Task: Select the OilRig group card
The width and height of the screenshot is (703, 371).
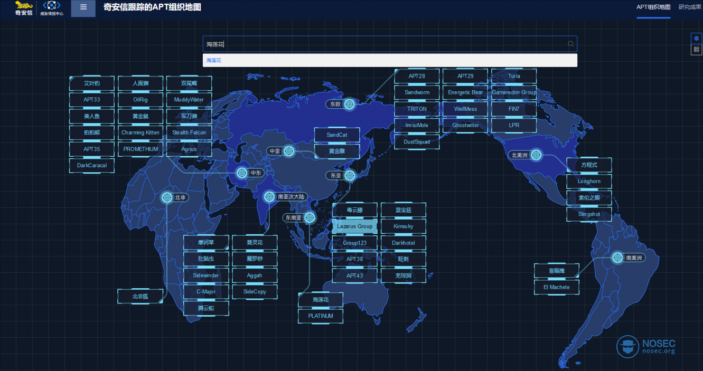Action: pos(140,99)
